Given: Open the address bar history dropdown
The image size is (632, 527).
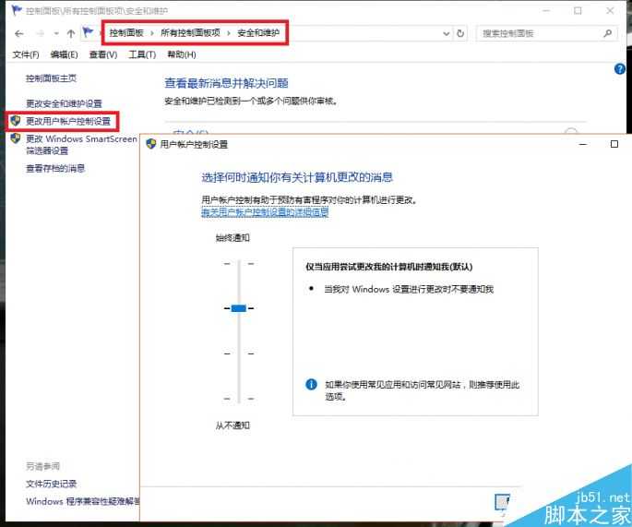Looking at the screenshot, I should (x=446, y=33).
